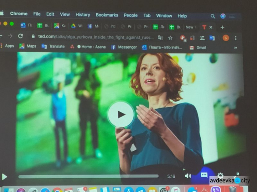Open a new tab with plus button
257x192 pixels.
[222, 27]
